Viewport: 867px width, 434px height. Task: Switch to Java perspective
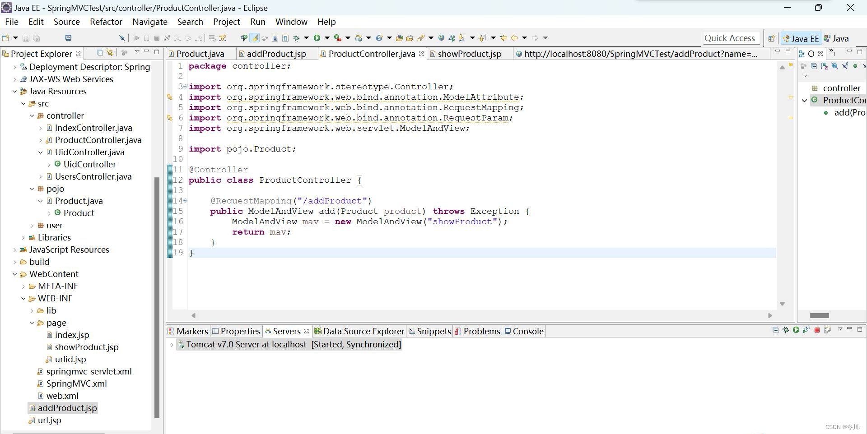[x=837, y=38]
